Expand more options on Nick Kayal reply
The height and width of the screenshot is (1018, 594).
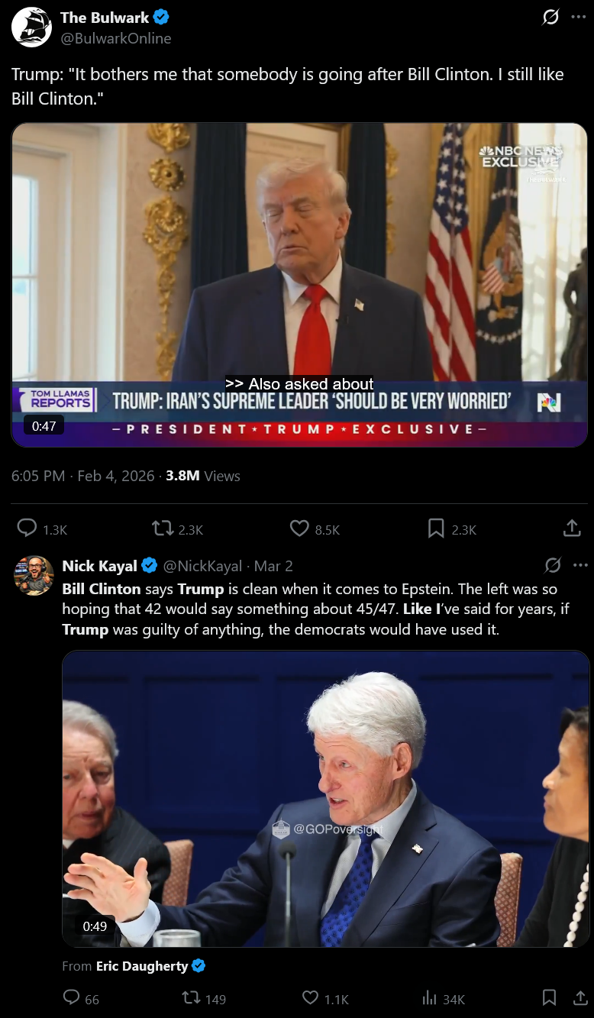click(580, 566)
